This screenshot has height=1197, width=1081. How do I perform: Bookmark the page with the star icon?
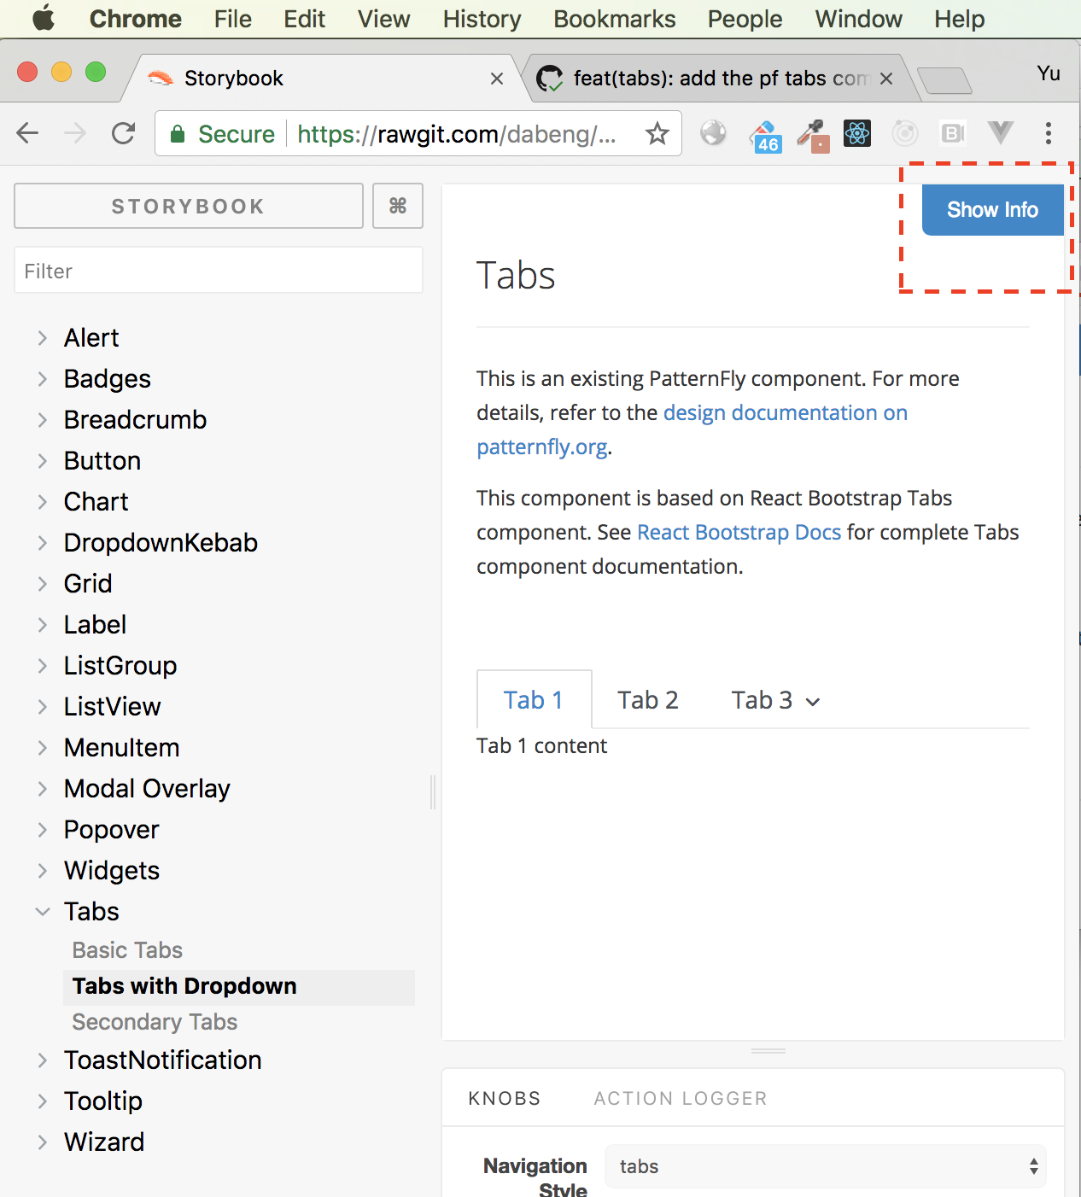click(657, 133)
